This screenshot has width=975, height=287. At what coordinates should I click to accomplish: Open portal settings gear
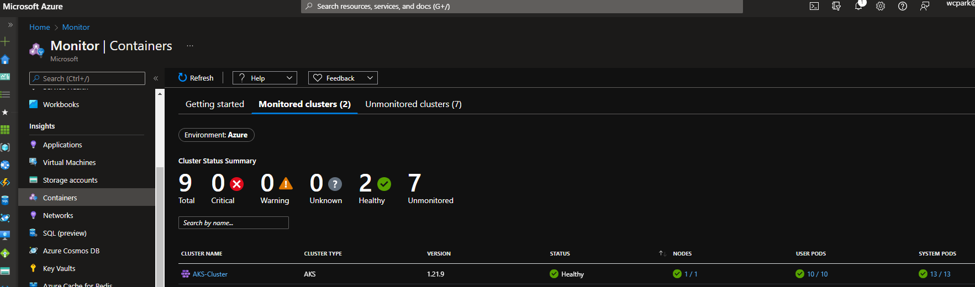click(x=881, y=7)
